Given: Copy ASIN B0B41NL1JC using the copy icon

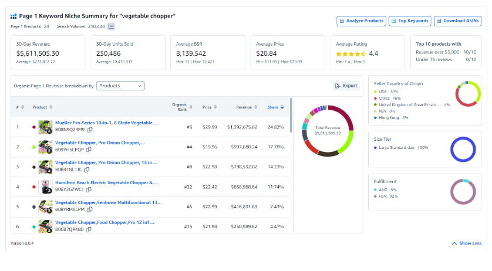Looking at the screenshot, I should coord(87,170).
